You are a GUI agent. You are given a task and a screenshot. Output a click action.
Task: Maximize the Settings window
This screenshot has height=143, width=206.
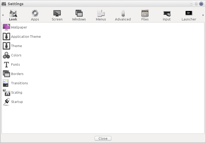pyautogui.click(x=196, y=4)
